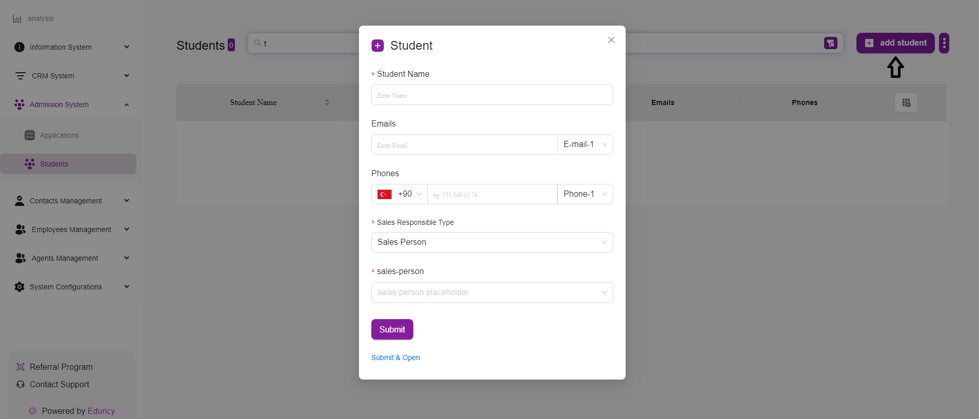The image size is (979, 419).
Task: Open the sales-person placeholder dropdown
Action: [x=492, y=292]
